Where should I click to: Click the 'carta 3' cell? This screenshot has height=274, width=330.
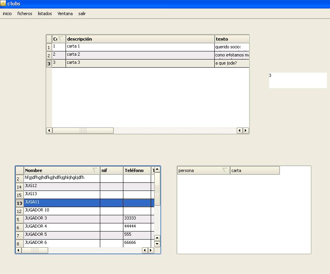pyautogui.click(x=140, y=63)
